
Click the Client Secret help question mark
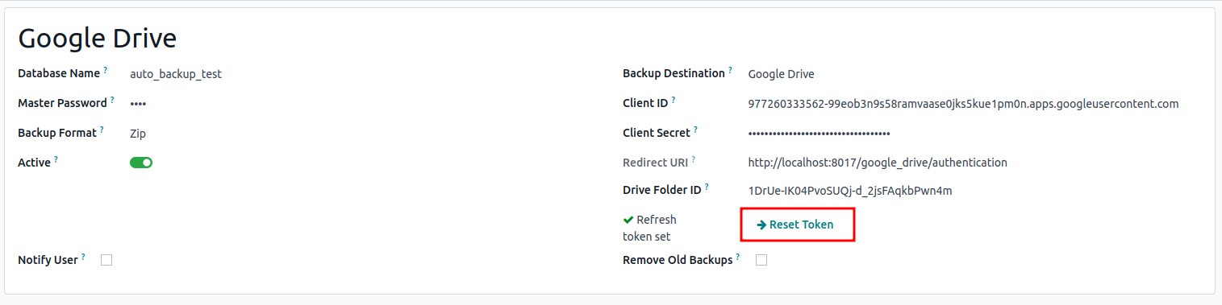click(696, 130)
